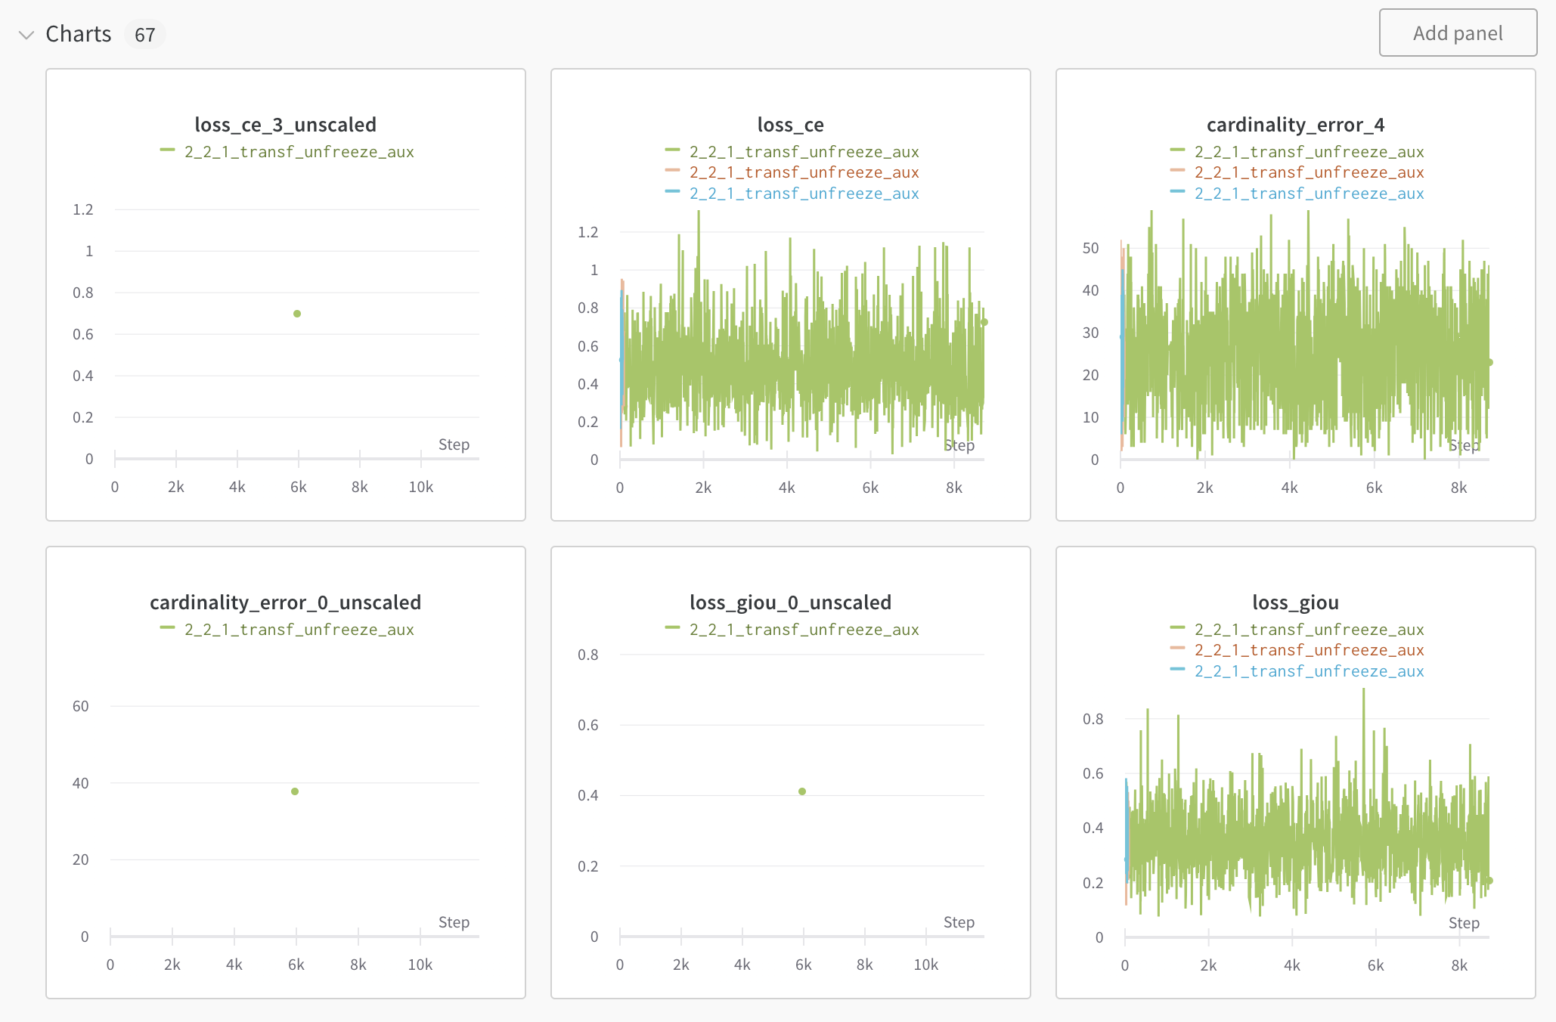
Task: Click blue legend entry in cardinality_error_4 chart
Action: [x=1309, y=194]
